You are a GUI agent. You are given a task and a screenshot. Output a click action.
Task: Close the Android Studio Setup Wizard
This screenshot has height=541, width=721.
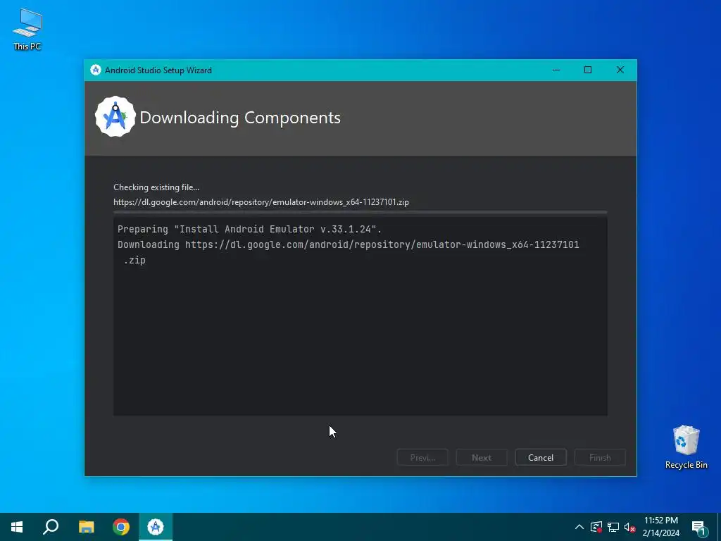point(620,70)
